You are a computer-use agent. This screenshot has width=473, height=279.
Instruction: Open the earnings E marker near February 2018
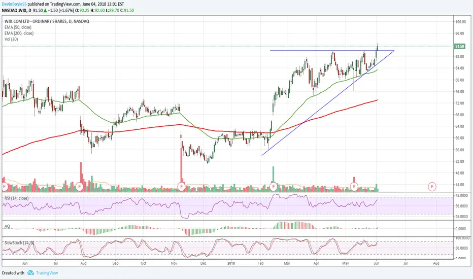274,186
